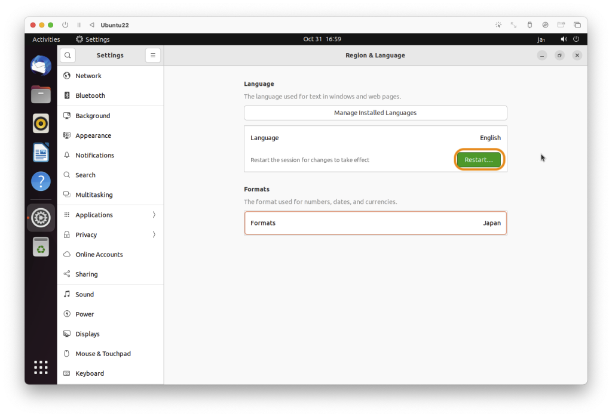Open LibreOffice Writer from the dock

41,152
